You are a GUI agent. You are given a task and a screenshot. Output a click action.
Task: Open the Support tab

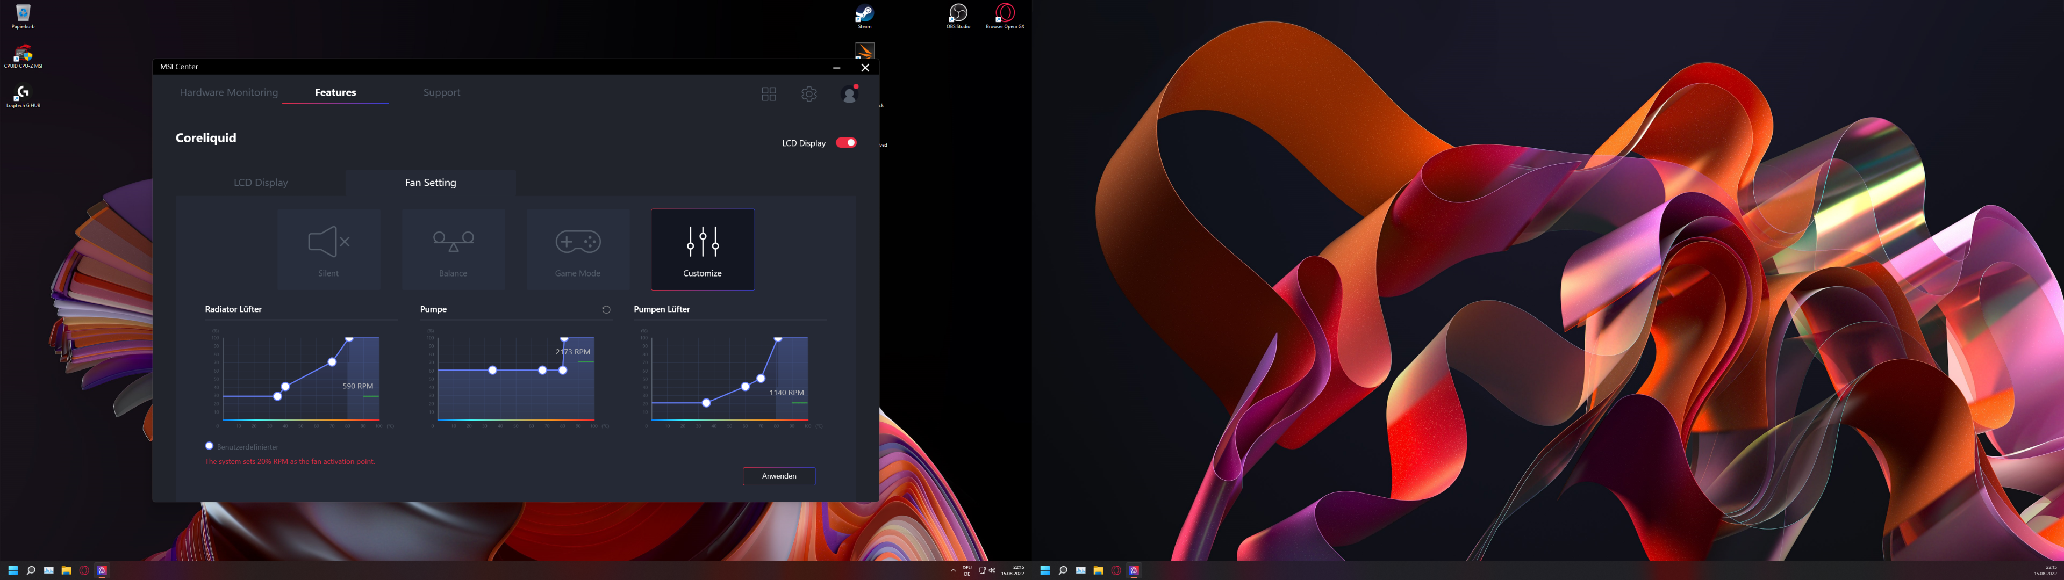pos(441,93)
